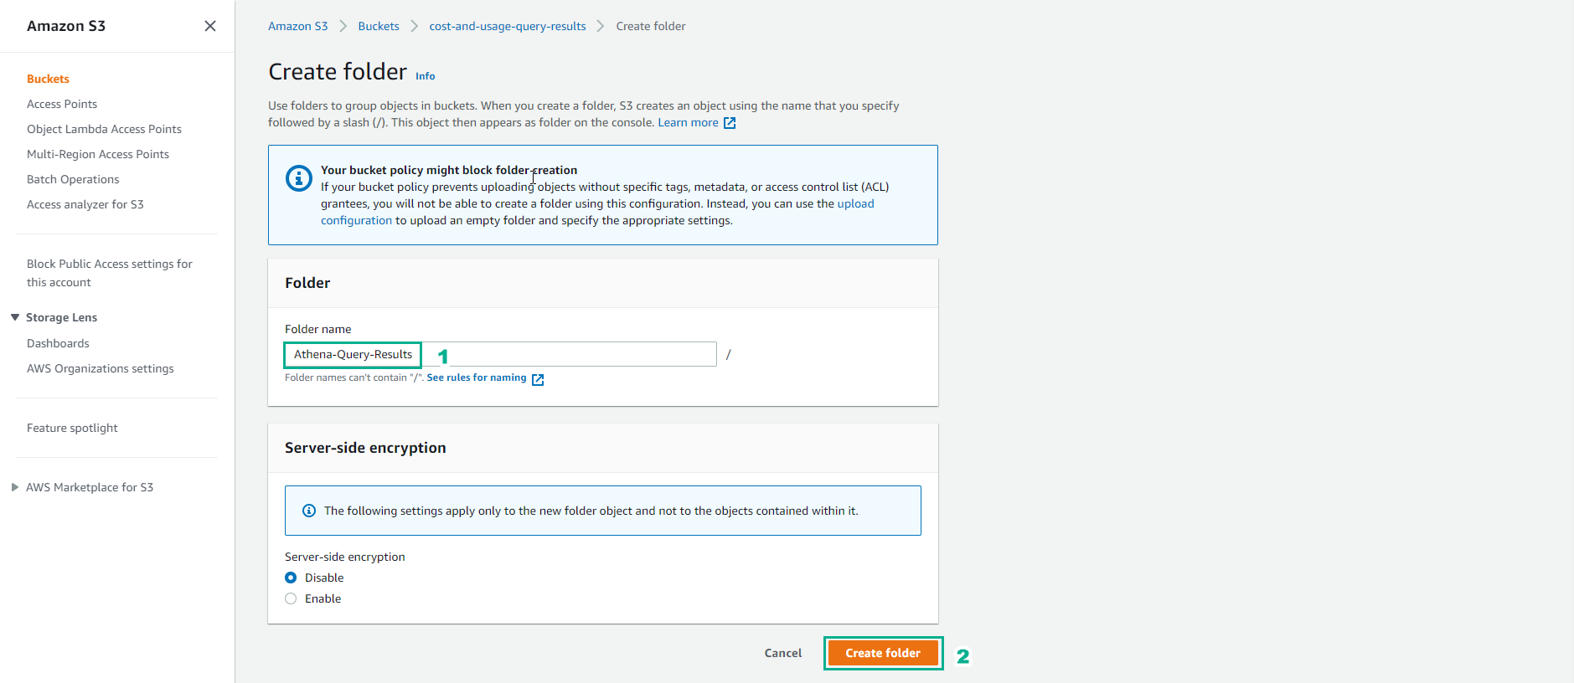The image size is (1574, 683).
Task: Close the Amazon S3 side panel
Action: (x=210, y=26)
